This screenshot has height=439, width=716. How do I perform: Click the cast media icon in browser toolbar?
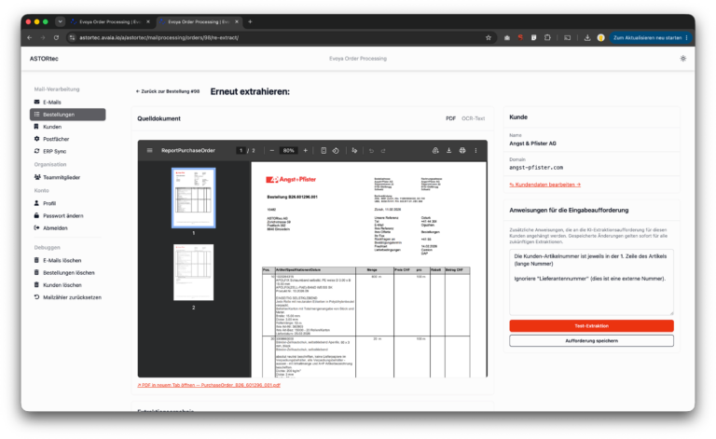coord(568,38)
